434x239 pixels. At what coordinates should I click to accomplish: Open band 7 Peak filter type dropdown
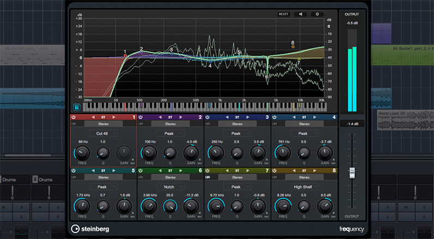(237, 187)
